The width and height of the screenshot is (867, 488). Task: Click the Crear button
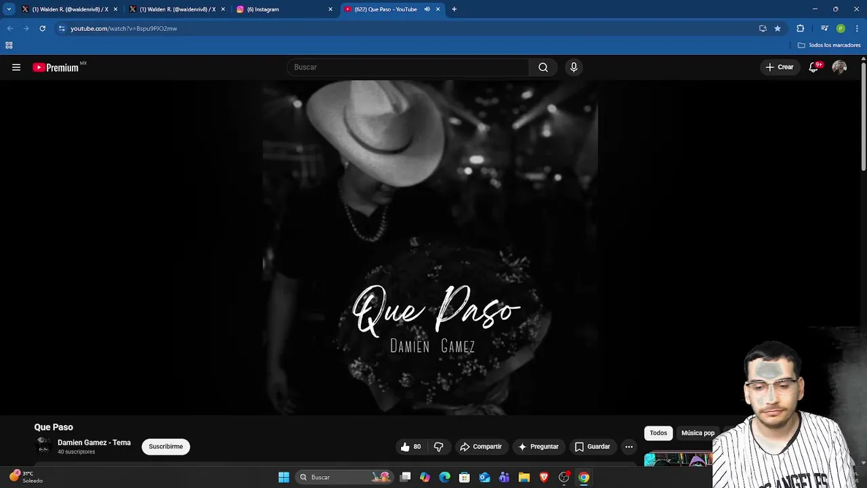[x=780, y=67]
